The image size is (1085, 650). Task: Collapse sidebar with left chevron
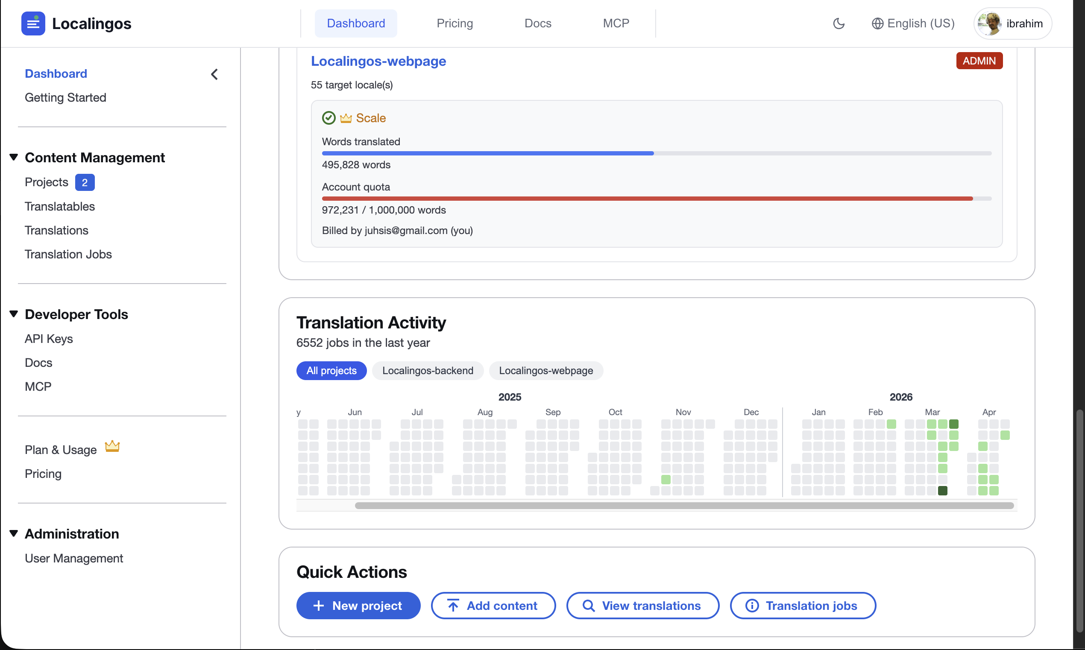[x=214, y=74]
